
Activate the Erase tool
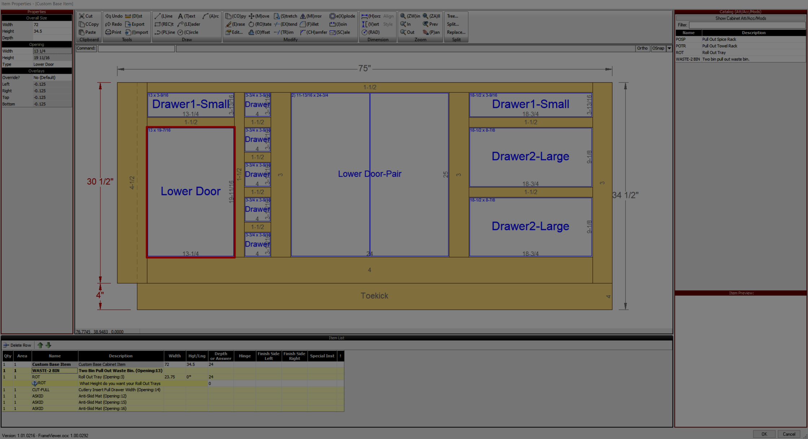[235, 24]
